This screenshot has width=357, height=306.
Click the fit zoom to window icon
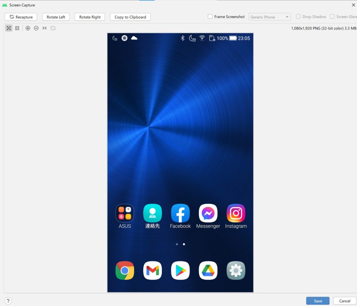click(53, 28)
